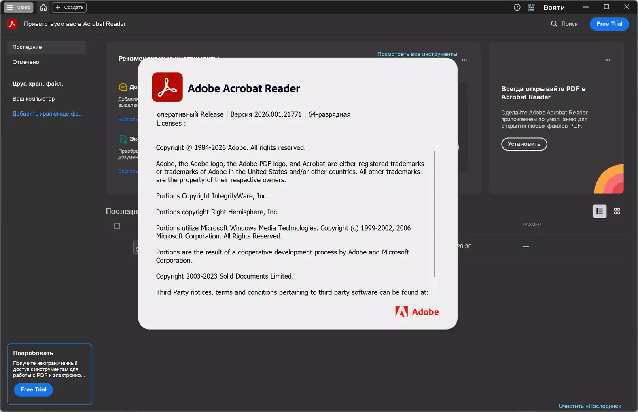Minimize the Acrobat Reader window

(x=586, y=7)
